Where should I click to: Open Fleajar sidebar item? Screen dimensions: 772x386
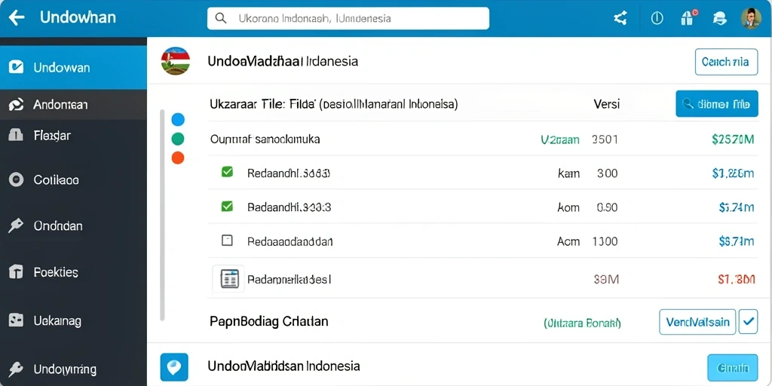coord(73,135)
